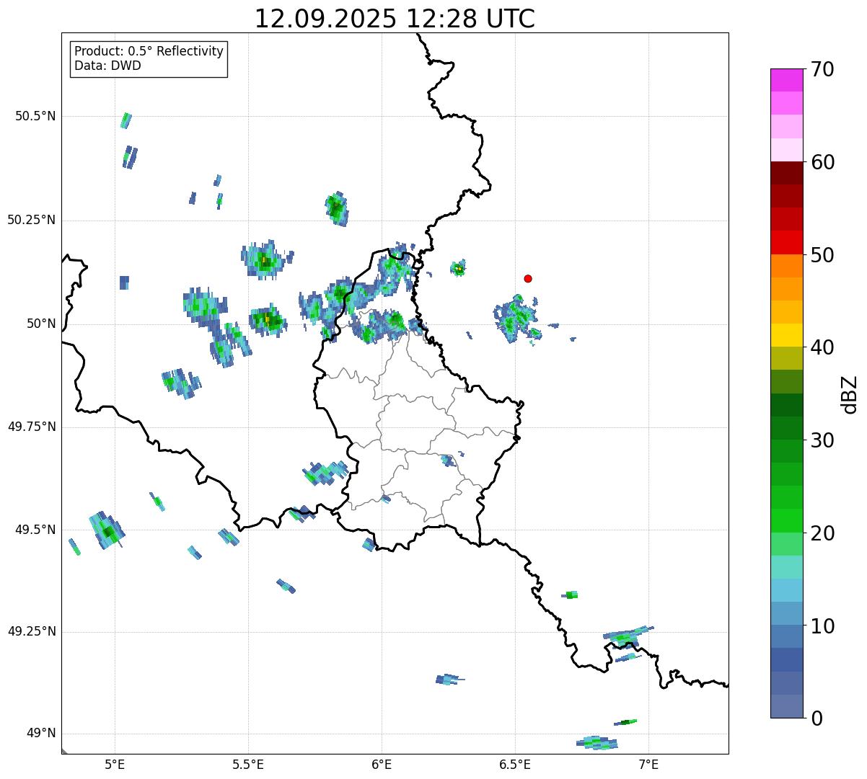Click the 50°N latitude tick label
Screen dimensions: 867x779
pyautogui.click(x=41, y=324)
